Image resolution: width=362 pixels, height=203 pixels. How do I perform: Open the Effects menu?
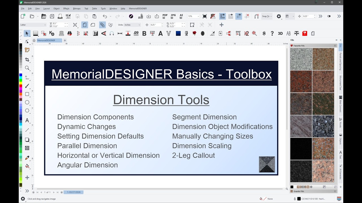pos(66,8)
